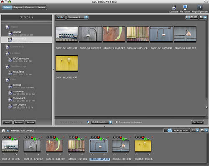Toggle first grey dot on 713.CR2
This screenshot has width=209, height=166.
pos(4,137)
